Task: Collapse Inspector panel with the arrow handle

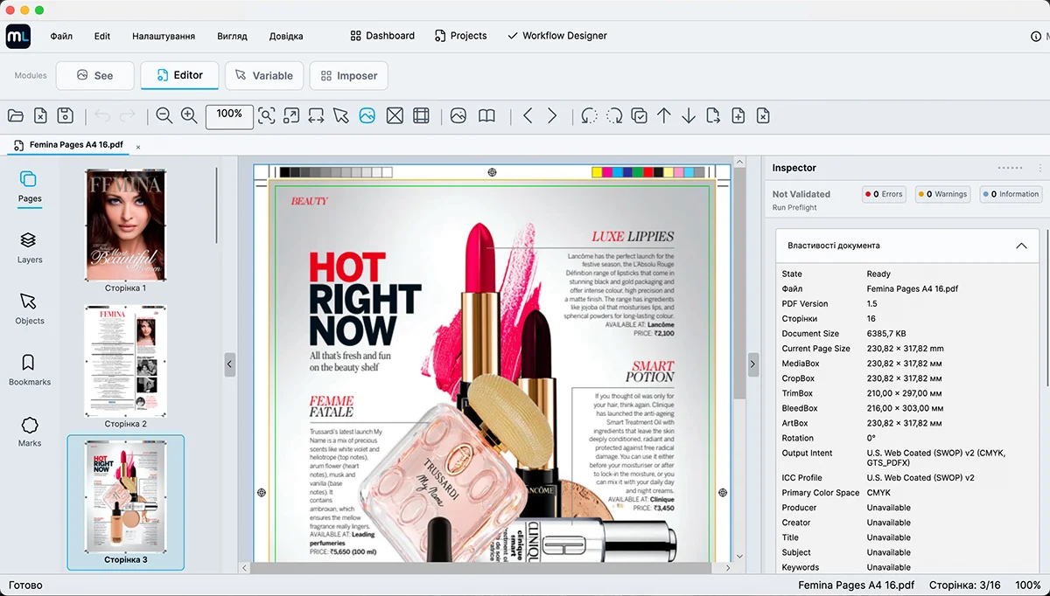Action: (752, 364)
